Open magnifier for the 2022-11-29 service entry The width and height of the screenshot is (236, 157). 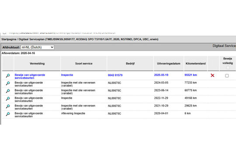8,99
